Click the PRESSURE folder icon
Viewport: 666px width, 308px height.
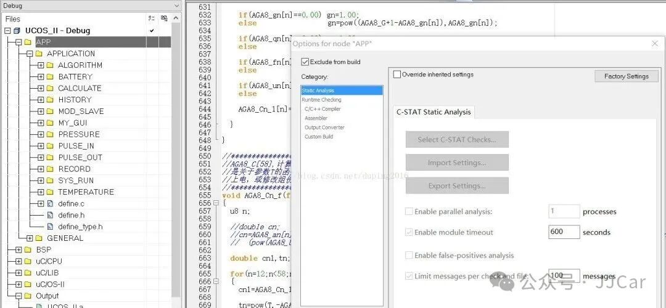point(50,134)
